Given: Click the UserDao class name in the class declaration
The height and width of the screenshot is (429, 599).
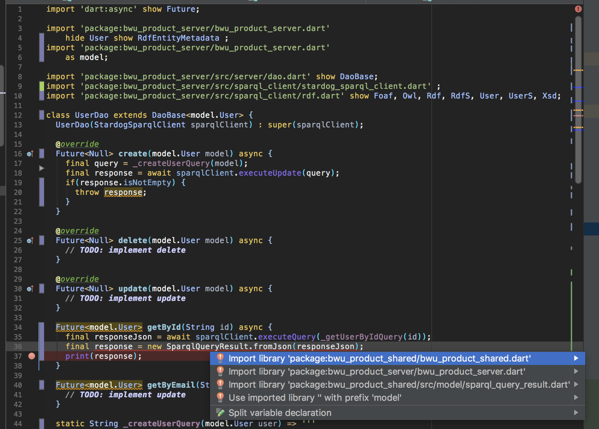Looking at the screenshot, I should pyautogui.click(x=92, y=115).
